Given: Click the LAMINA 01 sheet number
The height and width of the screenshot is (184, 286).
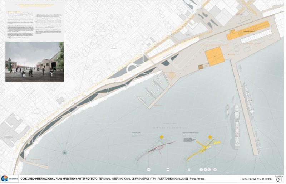Looking at the screenshot, I should [279, 179].
